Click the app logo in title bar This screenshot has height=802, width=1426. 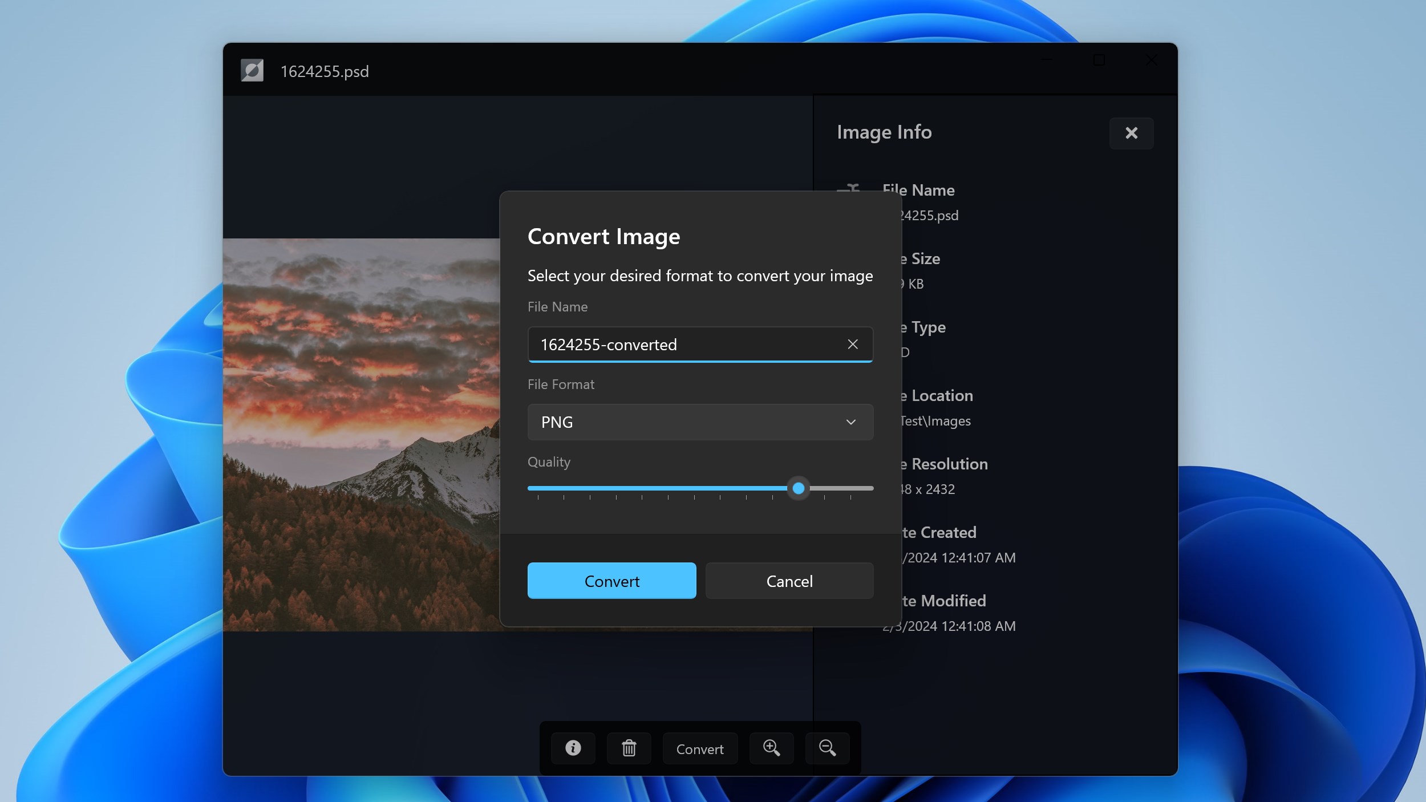252,71
